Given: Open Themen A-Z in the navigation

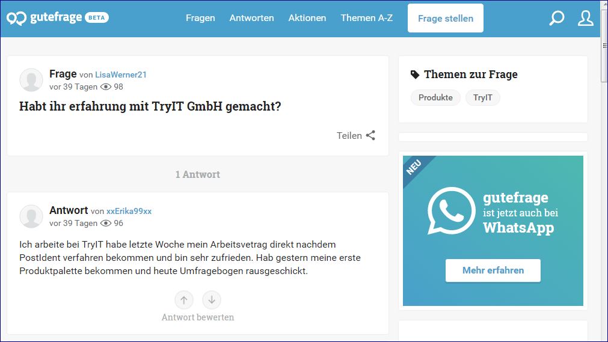Looking at the screenshot, I should pyautogui.click(x=366, y=18).
